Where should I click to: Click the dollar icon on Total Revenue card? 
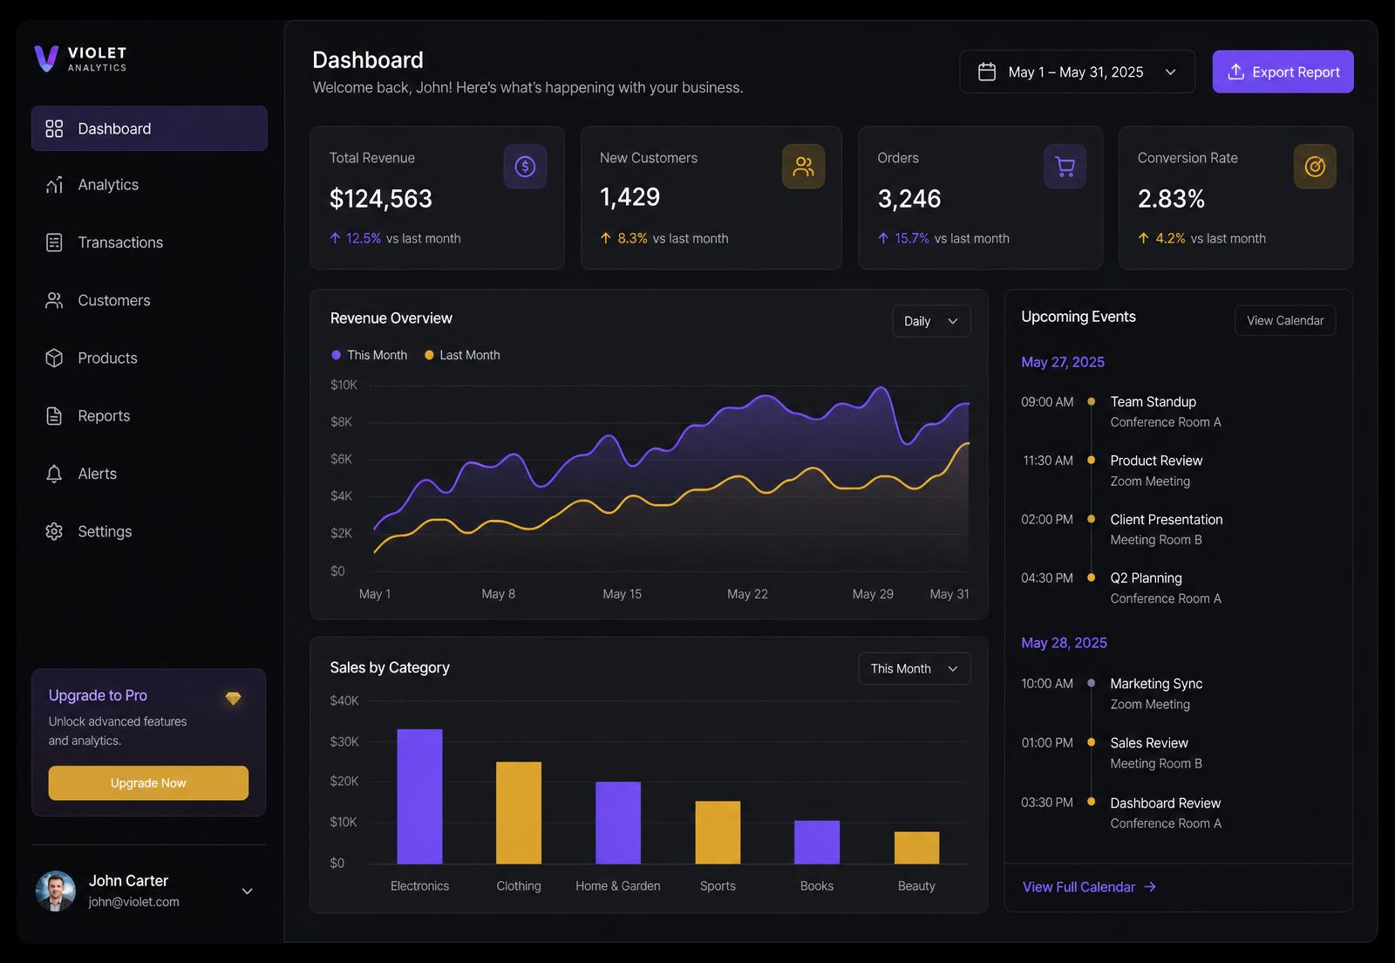[525, 166]
